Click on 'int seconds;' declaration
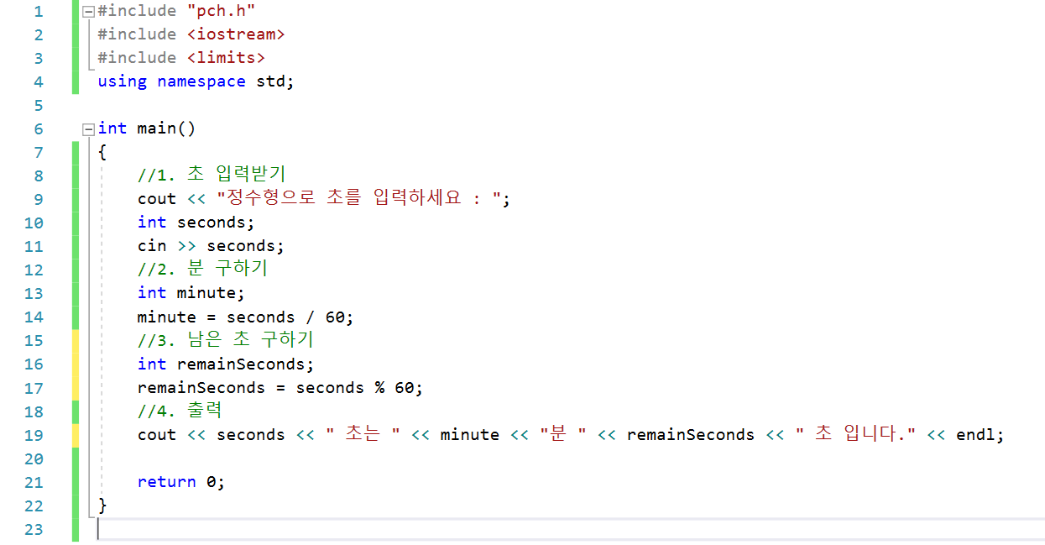This screenshot has height=545, width=1045. point(196,223)
